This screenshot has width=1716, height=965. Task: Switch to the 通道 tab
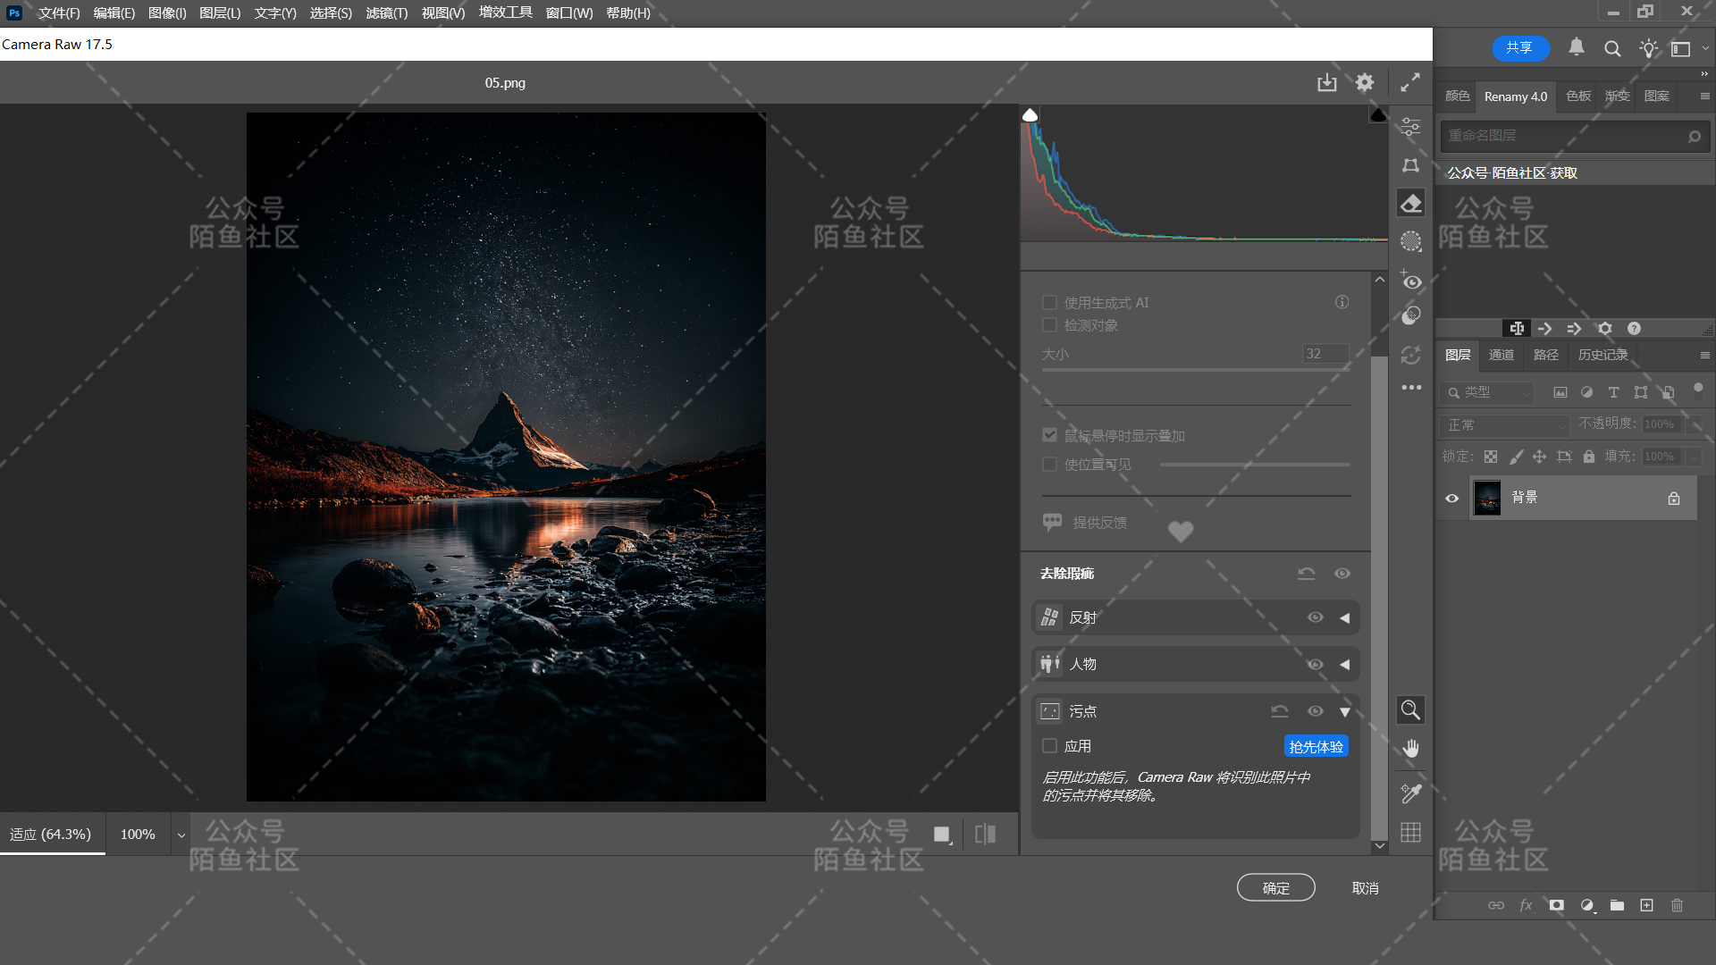coord(1501,356)
